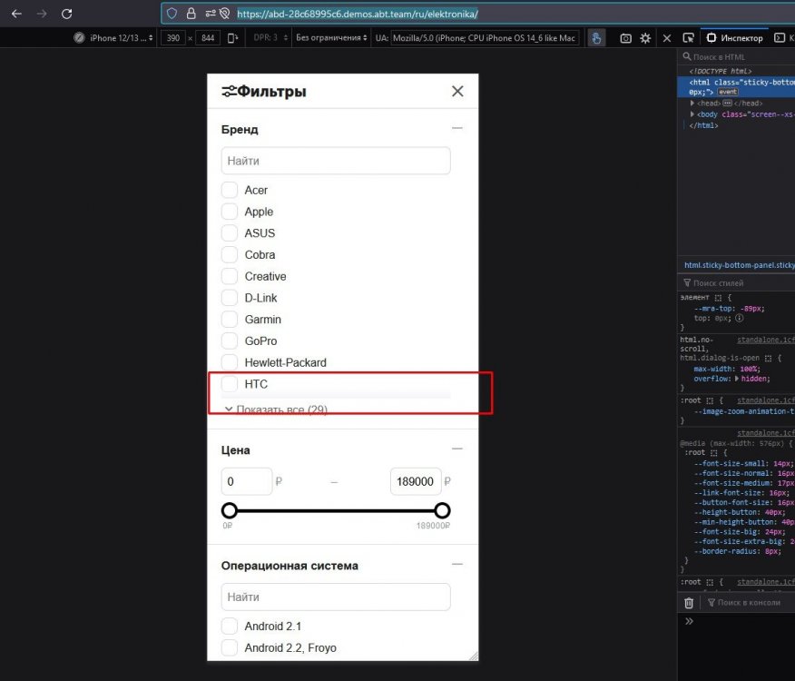The image size is (795, 681).
Task: Click the browser back arrow
Action: [x=15, y=13]
